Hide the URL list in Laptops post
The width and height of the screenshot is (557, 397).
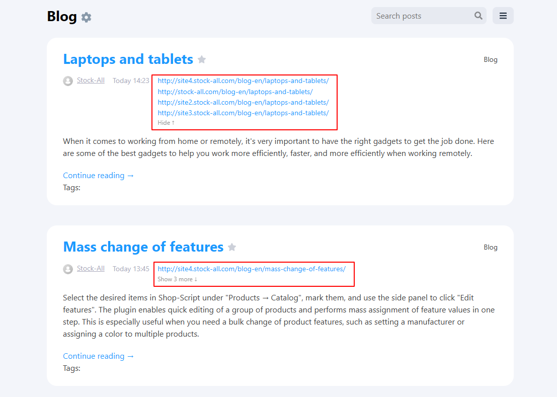point(166,122)
